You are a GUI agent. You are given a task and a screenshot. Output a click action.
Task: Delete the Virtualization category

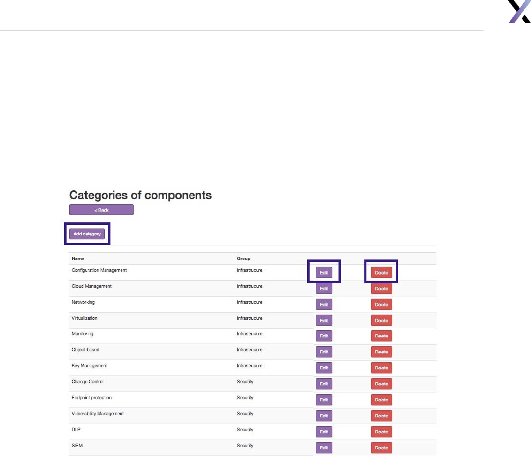tap(381, 321)
